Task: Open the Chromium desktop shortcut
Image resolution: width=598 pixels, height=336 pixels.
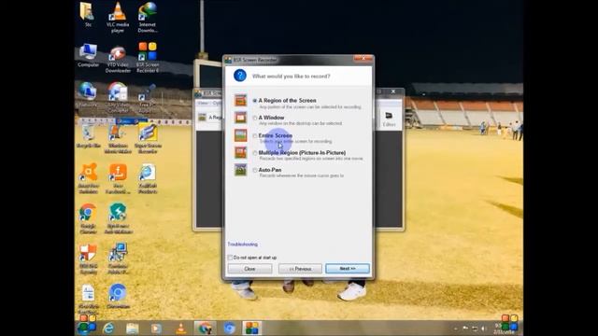Action: pos(118,296)
